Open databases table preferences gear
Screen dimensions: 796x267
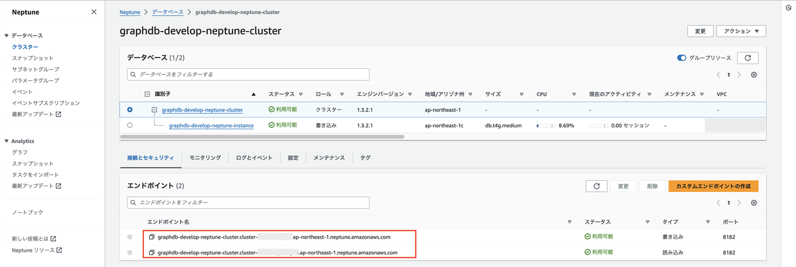(x=754, y=75)
